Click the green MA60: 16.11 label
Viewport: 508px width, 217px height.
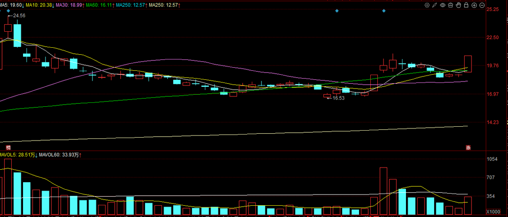(x=100, y=5)
